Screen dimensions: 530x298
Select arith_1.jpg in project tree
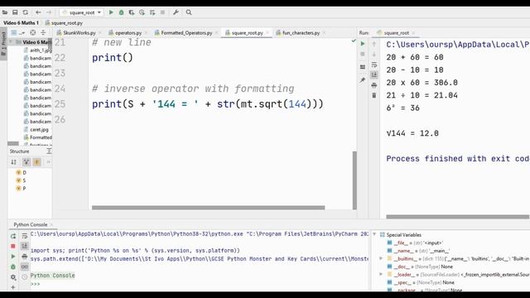pos(37,50)
